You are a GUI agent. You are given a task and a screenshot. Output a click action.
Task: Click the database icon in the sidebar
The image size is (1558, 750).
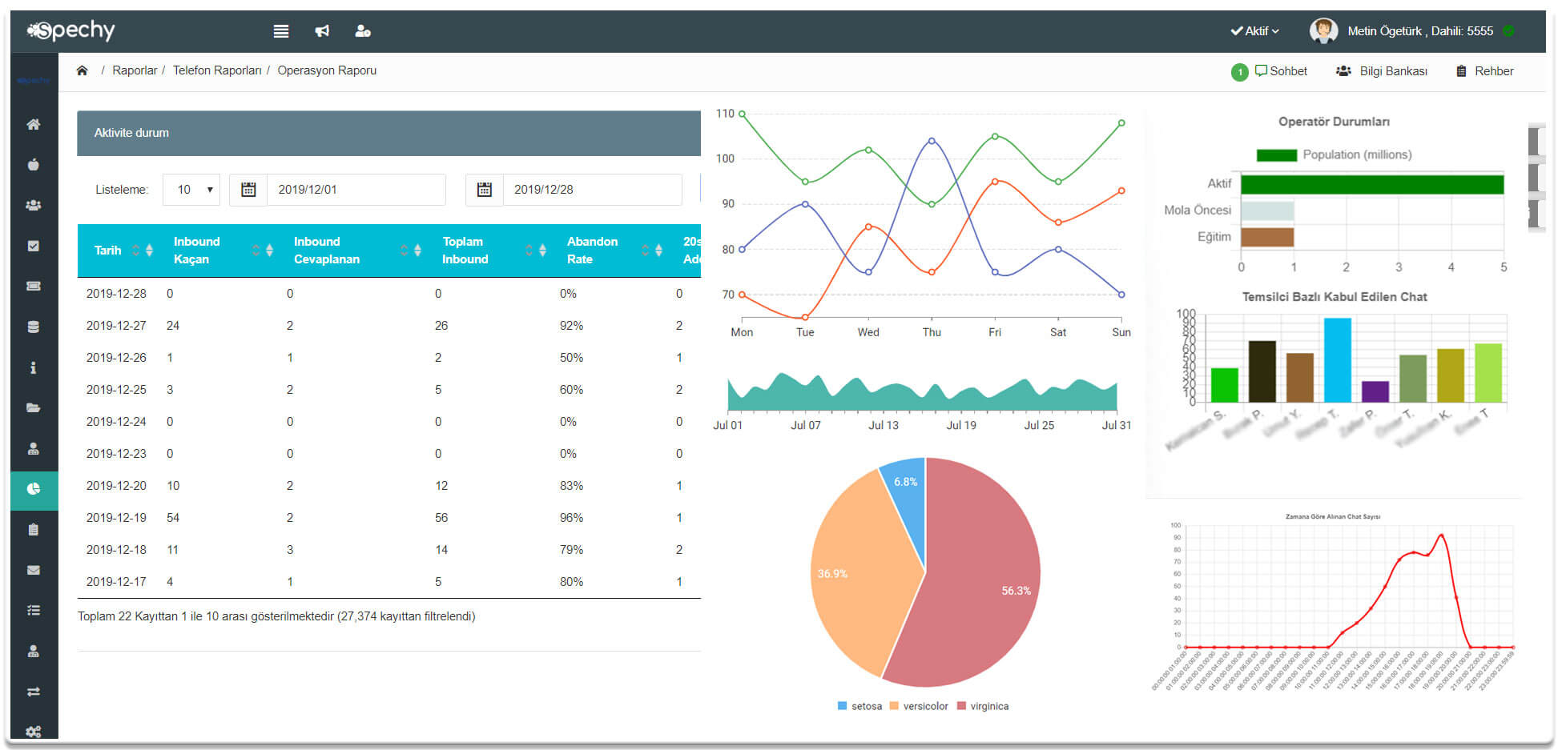34,327
